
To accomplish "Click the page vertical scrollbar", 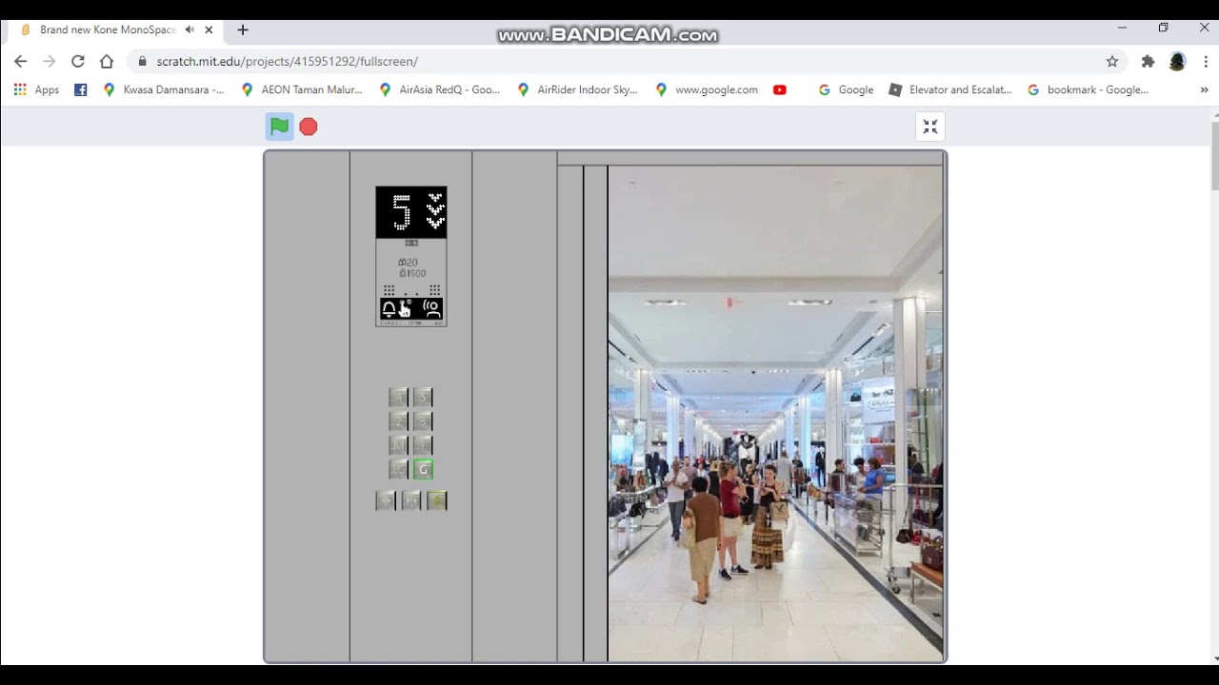I will pos(1214,155).
